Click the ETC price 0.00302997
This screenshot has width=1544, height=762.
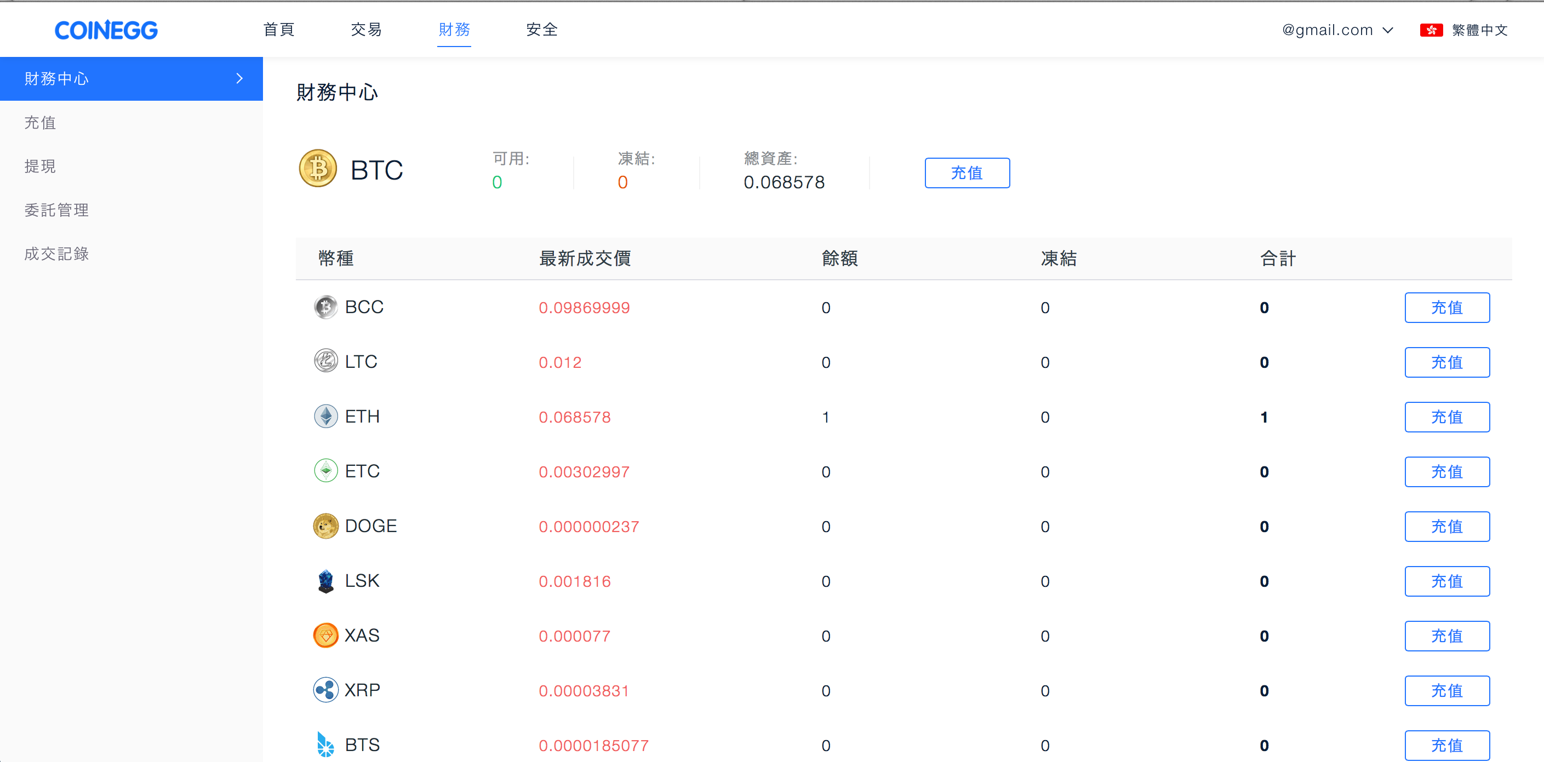[584, 472]
